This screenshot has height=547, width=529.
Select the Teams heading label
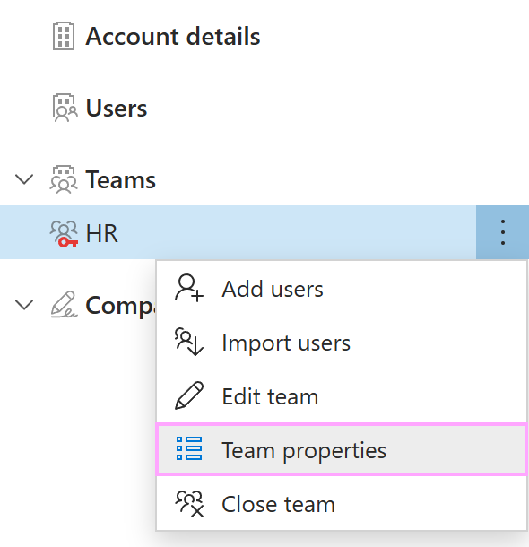coord(121,179)
